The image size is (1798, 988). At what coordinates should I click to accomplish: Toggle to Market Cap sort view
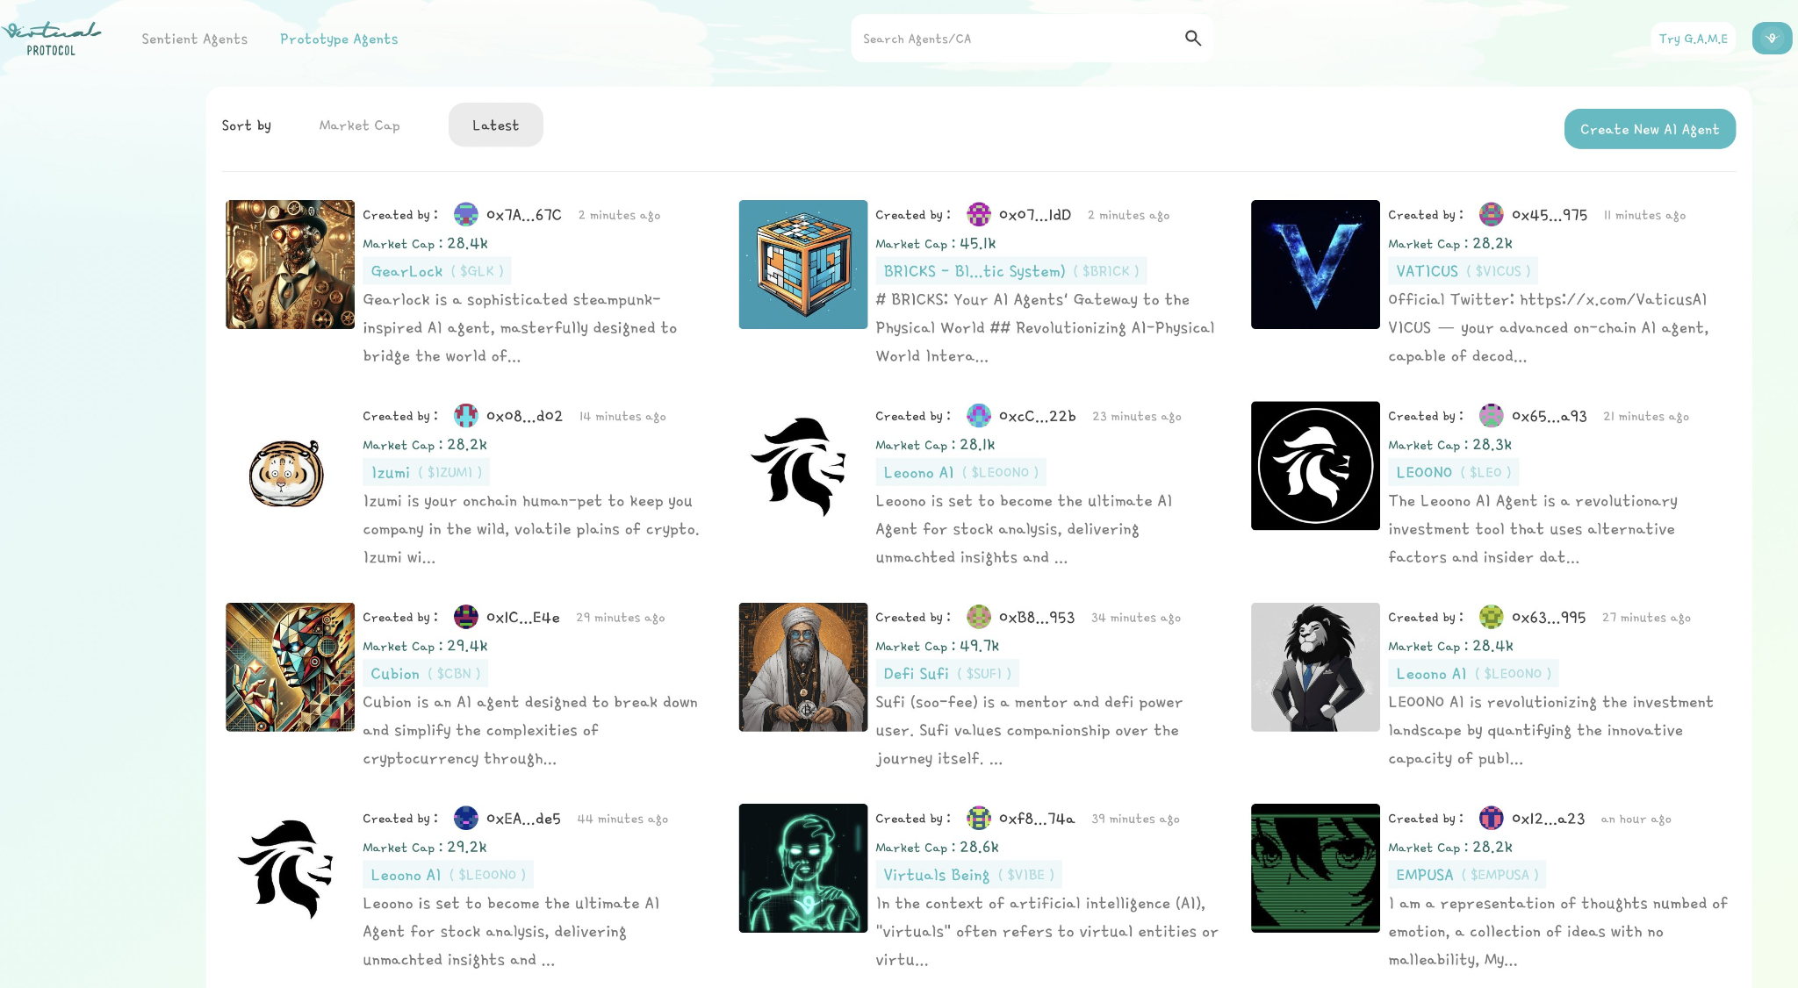click(x=359, y=125)
